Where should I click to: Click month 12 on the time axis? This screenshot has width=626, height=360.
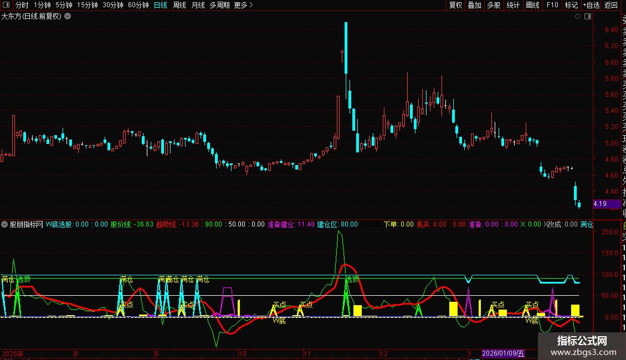click(383, 353)
